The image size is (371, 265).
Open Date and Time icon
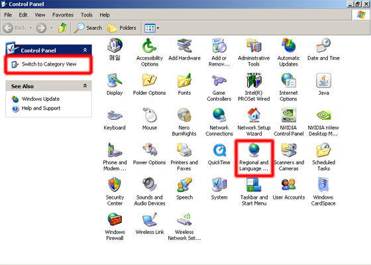(323, 49)
